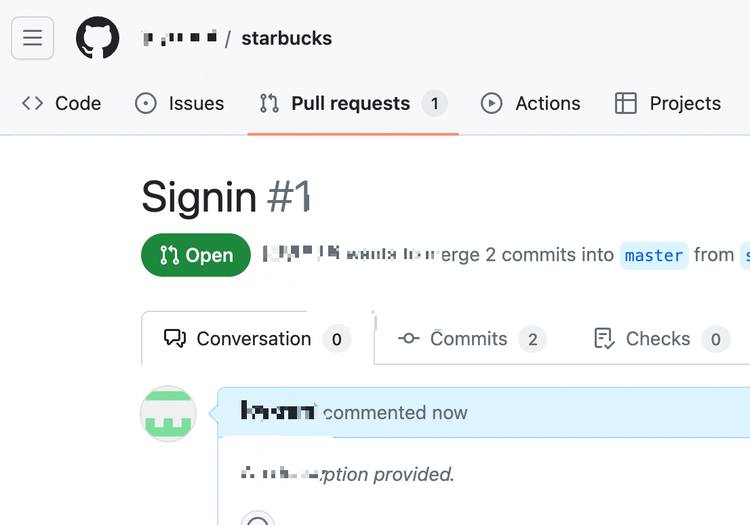Go to GitHub homepage via Octocat logo

tap(98, 38)
